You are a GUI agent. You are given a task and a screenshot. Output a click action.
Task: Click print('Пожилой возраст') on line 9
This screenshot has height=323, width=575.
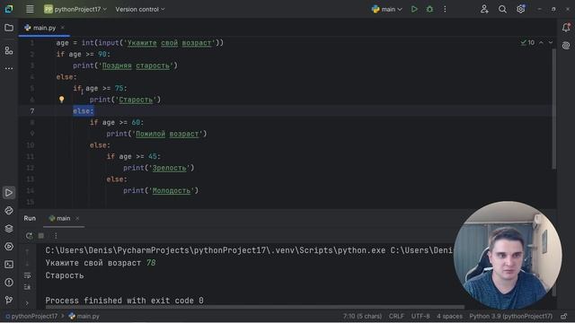(156, 134)
